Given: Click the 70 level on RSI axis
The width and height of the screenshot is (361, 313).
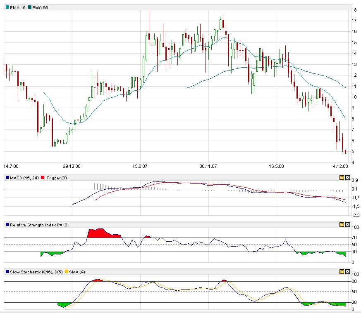Looking at the screenshot, I should point(354,238).
